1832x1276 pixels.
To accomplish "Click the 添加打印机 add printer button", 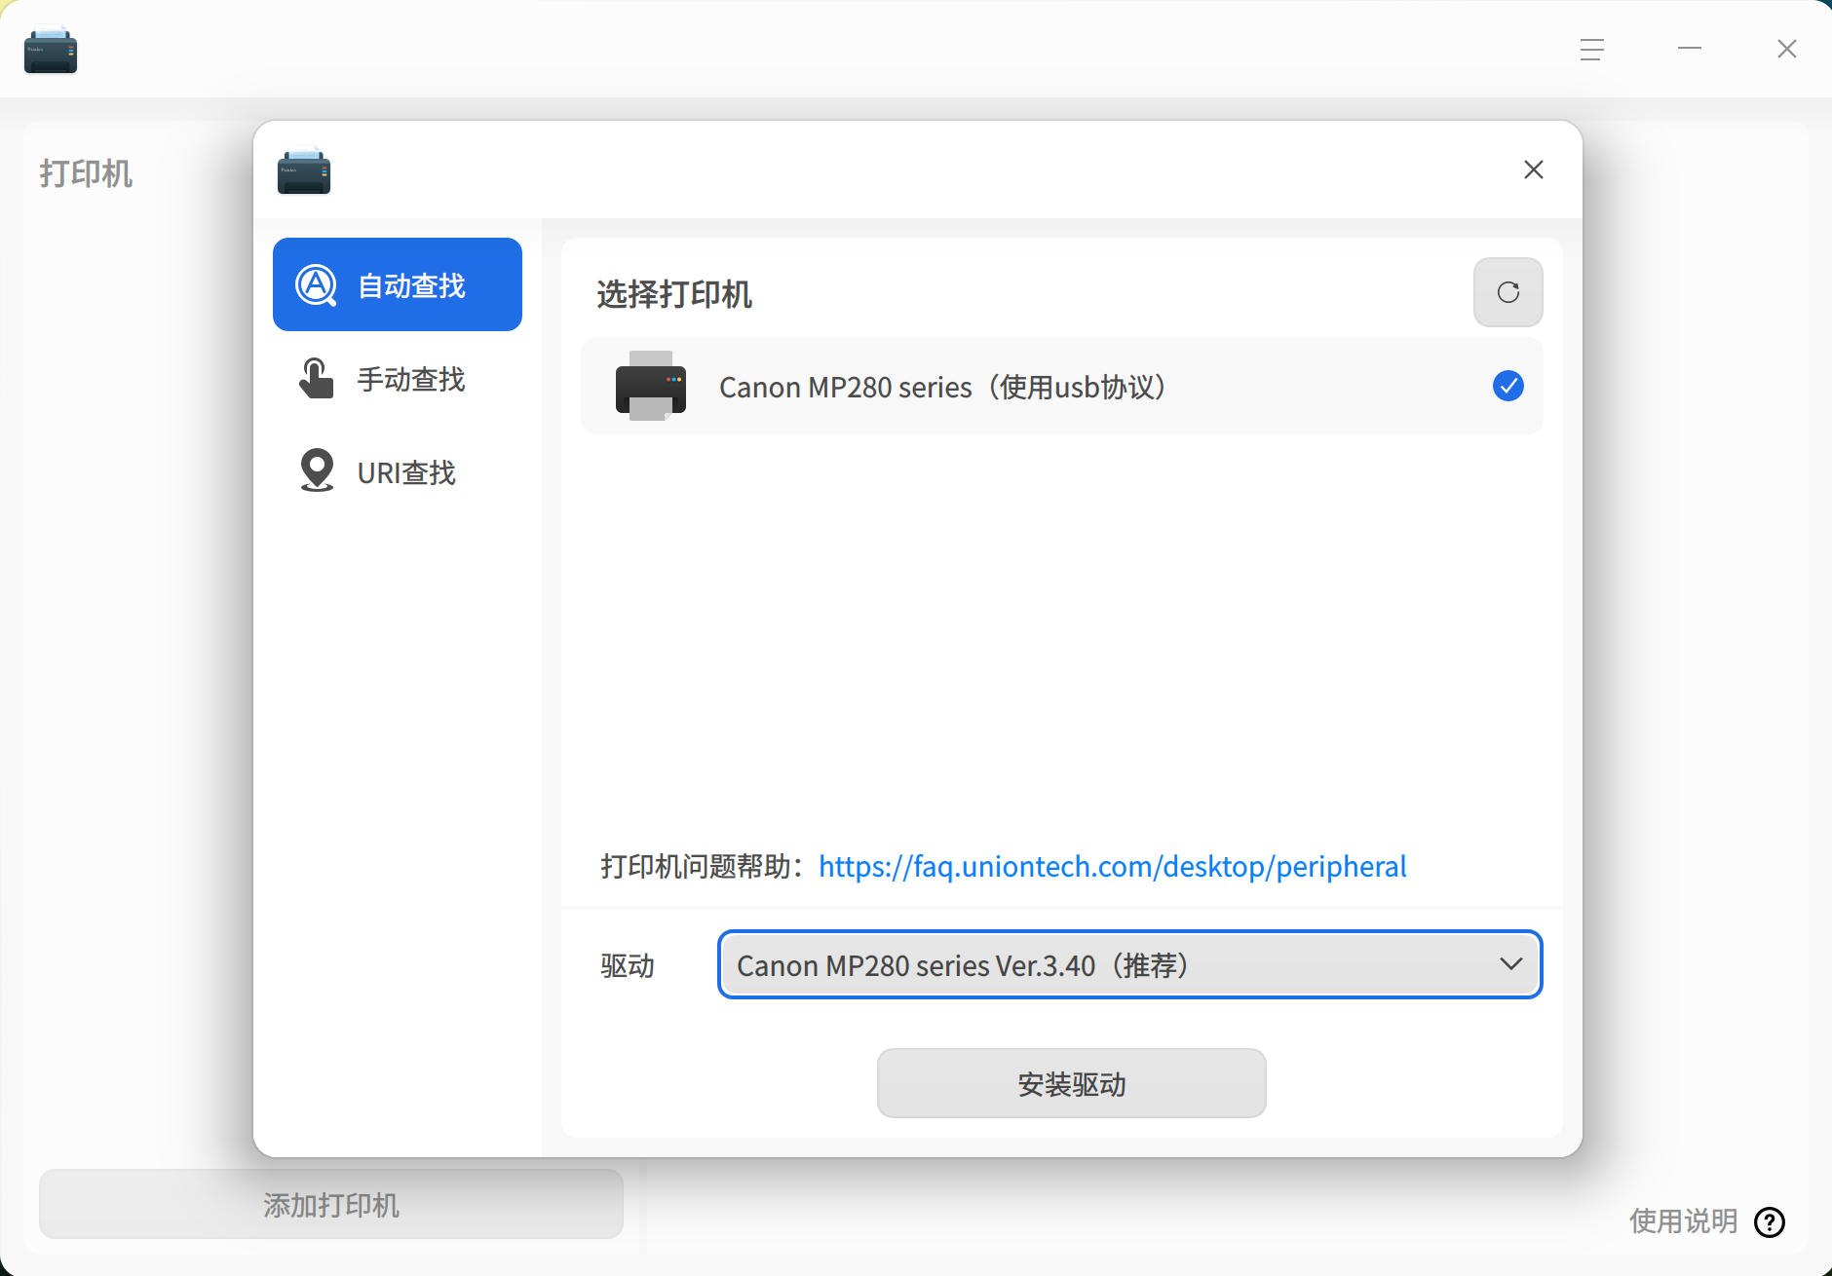I will [329, 1204].
